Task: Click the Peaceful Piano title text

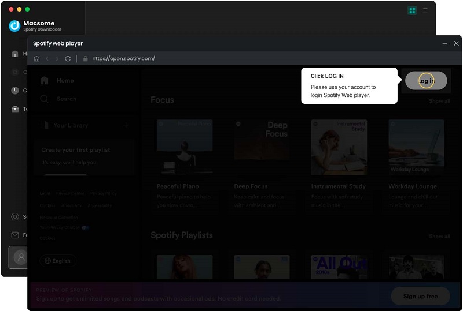Action: 178,186
